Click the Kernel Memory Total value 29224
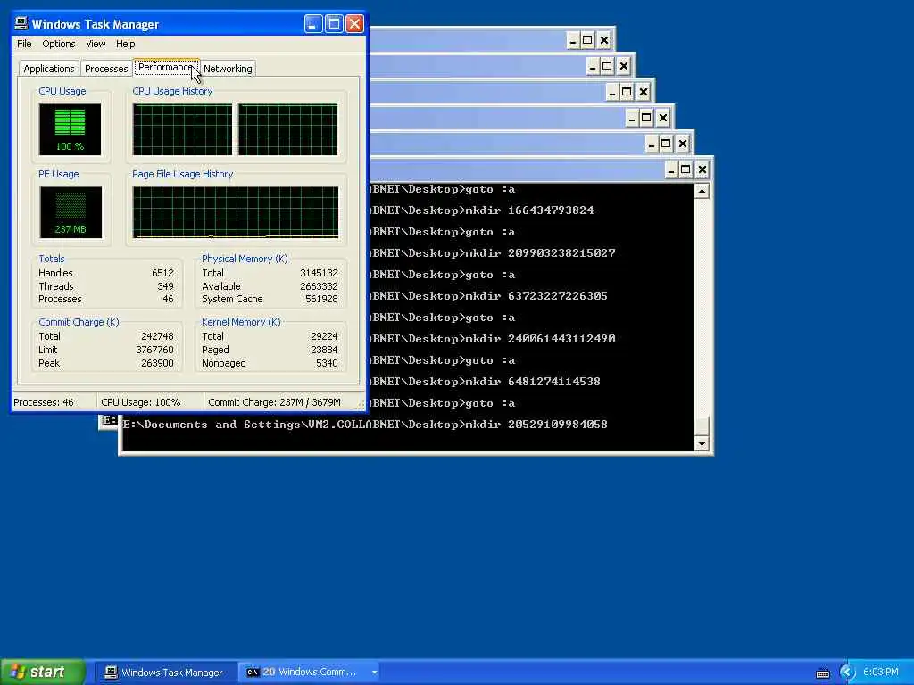 click(324, 336)
